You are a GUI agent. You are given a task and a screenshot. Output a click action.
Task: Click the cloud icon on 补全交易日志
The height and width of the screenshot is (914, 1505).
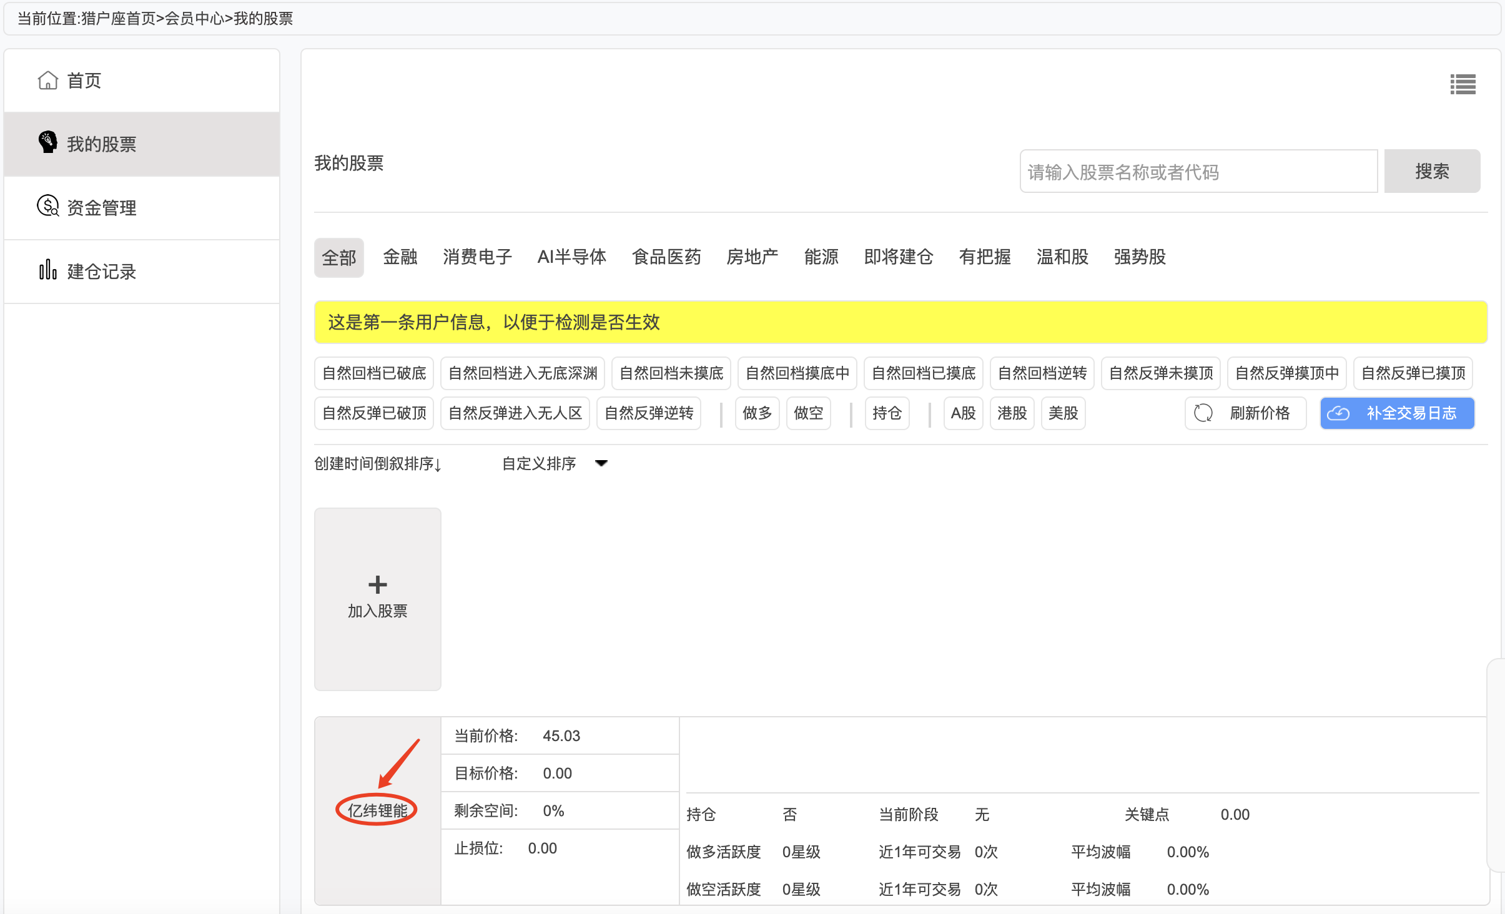click(x=1338, y=413)
